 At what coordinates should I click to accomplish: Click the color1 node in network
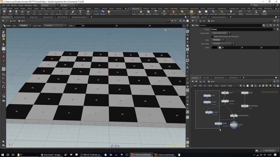click(234, 125)
